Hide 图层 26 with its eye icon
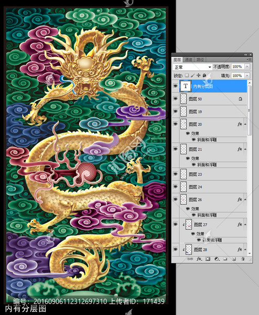The height and width of the screenshot is (315, 259). click(x=176, y=199)
